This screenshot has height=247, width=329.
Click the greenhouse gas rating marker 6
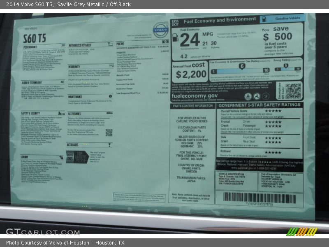tap(242, 67)
